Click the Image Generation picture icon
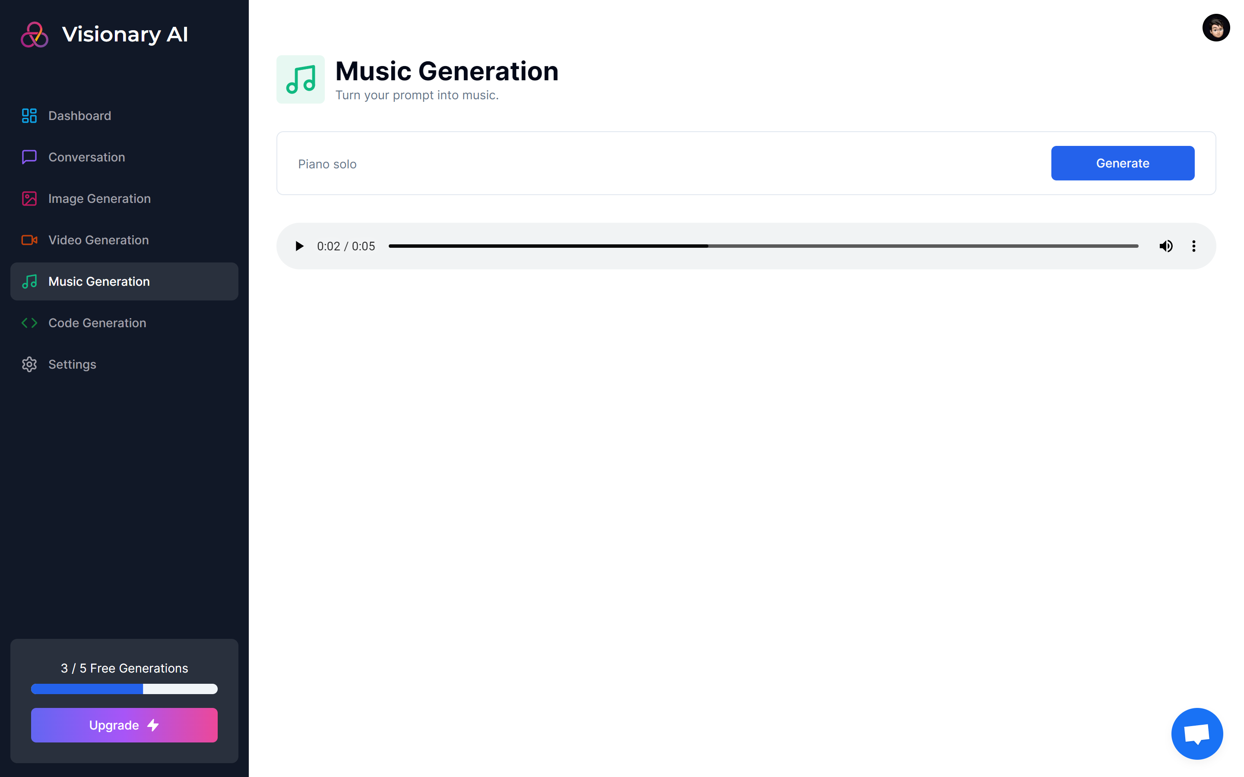The width and height of the screenshot is (1244, 777). (x=29, y=199)
